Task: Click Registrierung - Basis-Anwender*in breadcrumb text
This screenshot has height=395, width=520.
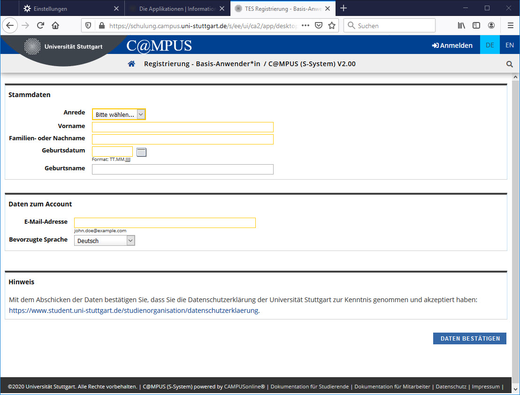Action: 202,64
